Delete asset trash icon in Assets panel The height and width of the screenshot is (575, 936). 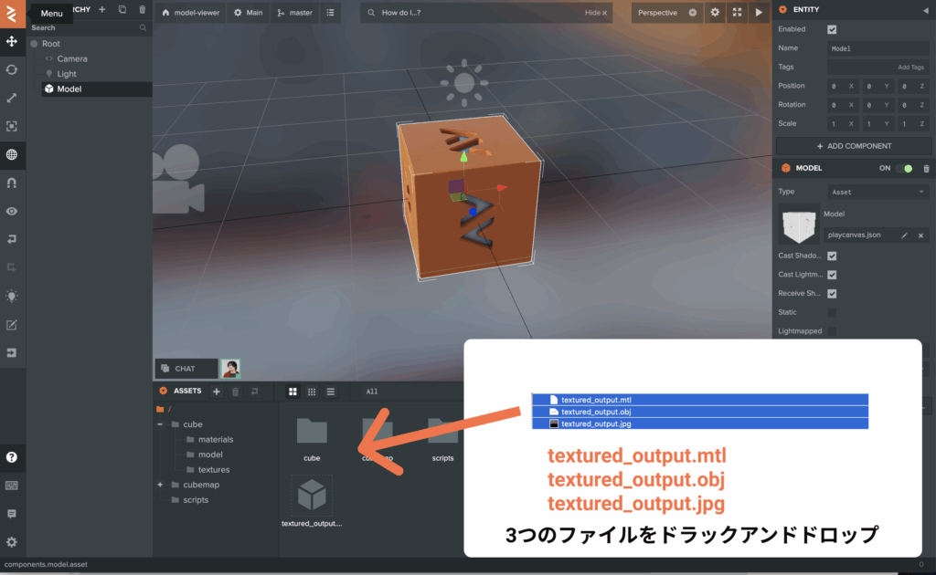[x=235, y=392]
